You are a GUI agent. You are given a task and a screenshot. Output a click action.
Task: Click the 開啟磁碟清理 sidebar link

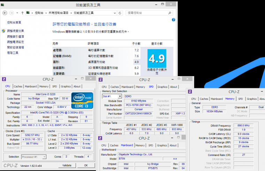[16, 47]
